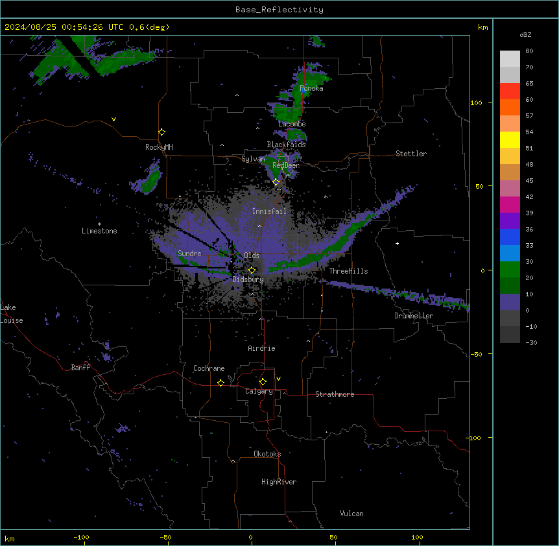Screen dimensions: 559x546
Task: Click the yellow diamond marker at Red Deer
Action: [x=276, y=182]
